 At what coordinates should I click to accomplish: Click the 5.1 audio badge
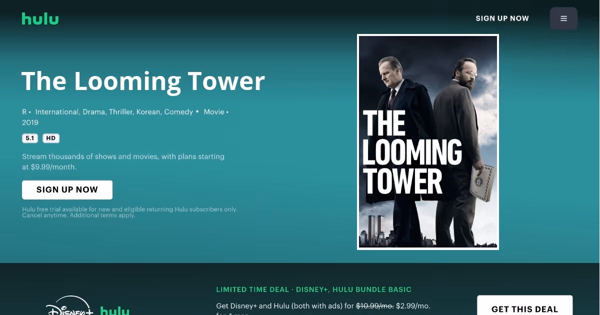click(x=30, y=138)
